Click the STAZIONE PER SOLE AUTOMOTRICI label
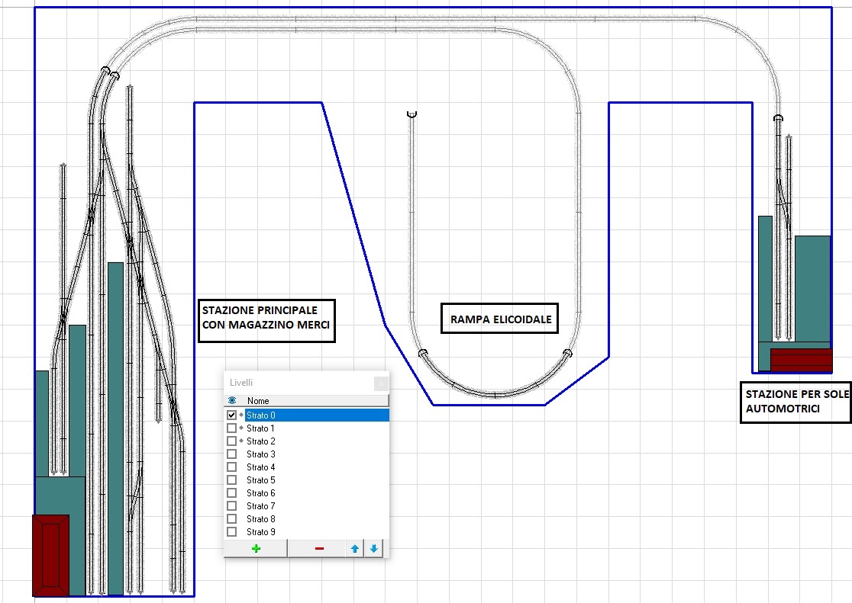This screenshot has width=852, height=603. click(795, 402)
